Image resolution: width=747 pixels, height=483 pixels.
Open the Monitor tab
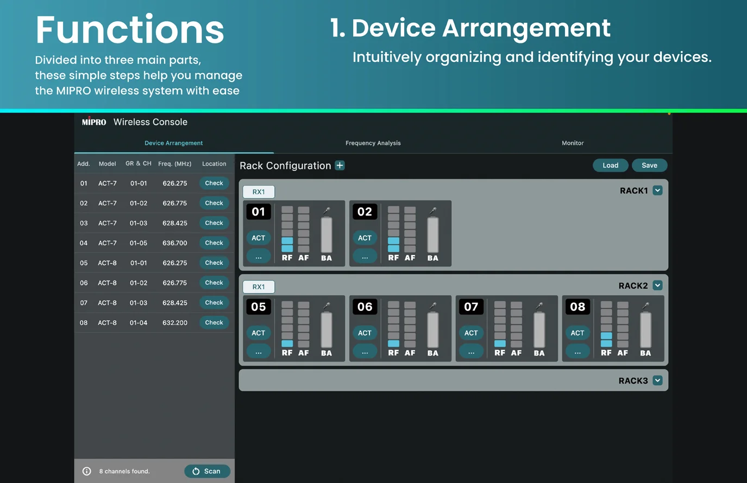point(573,143)
